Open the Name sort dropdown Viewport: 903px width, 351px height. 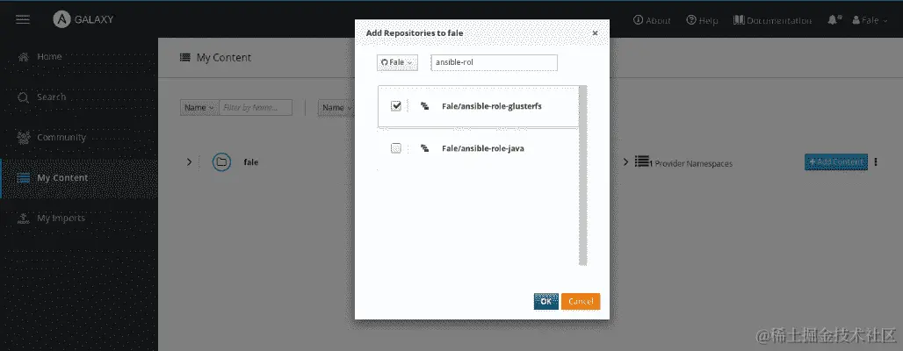(335, 108)
